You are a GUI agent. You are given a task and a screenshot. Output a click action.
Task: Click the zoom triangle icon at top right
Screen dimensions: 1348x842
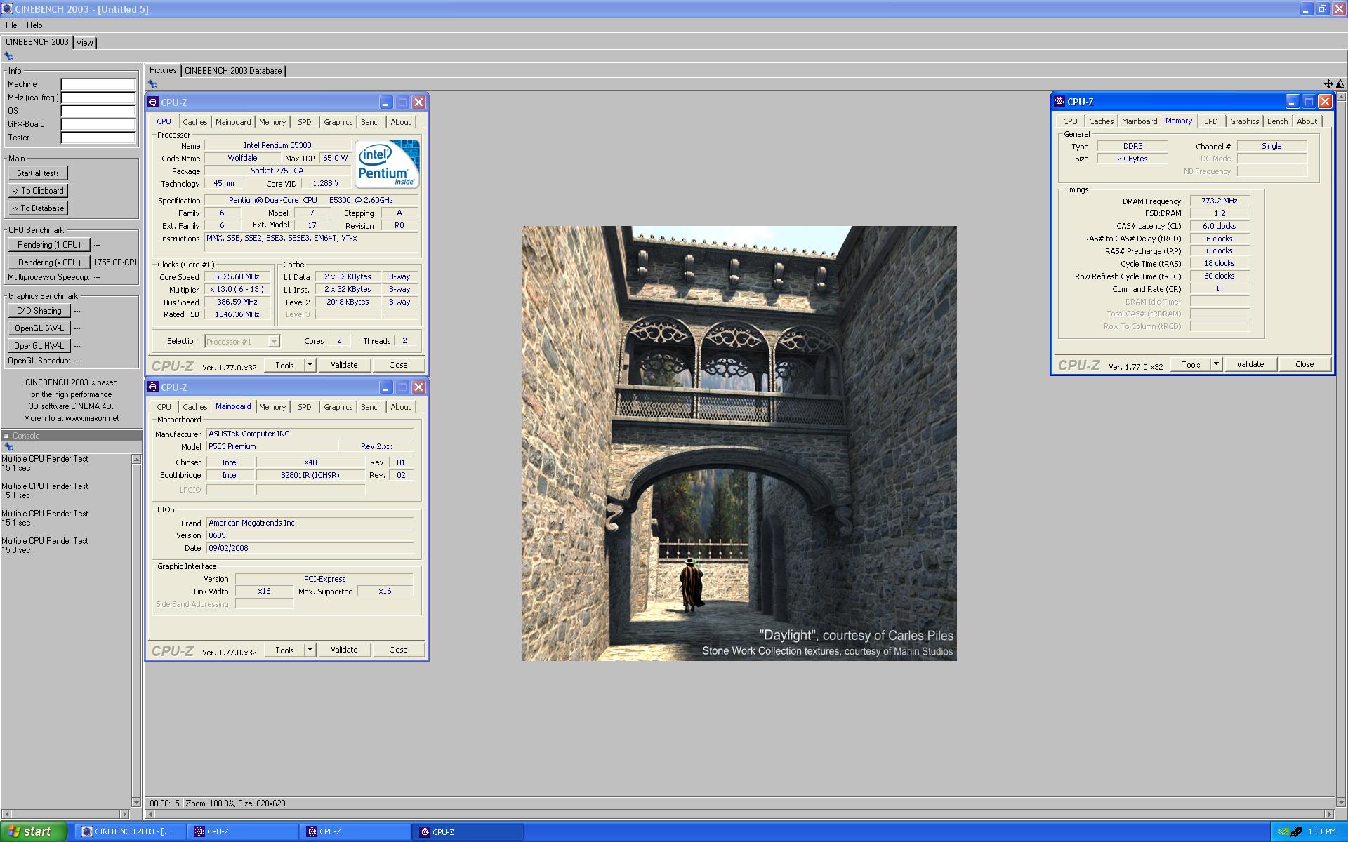1340,84
